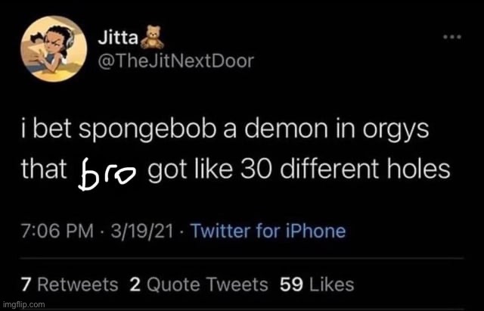
Task: Click the handwritten 'bro' scribble
Action: [x=106, y=174]
